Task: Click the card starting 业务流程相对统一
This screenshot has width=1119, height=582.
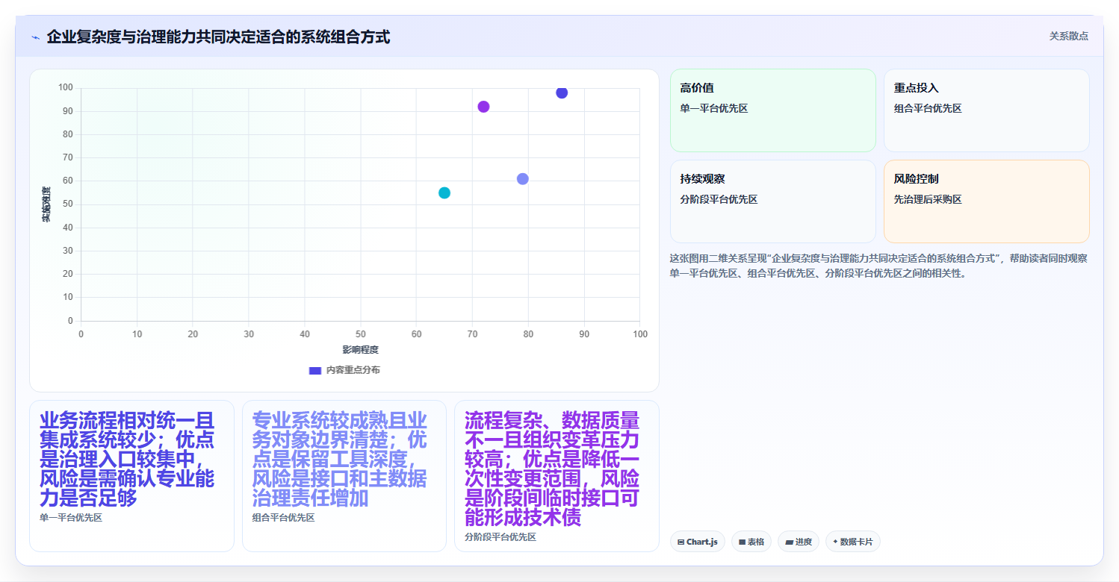Action: [131, 476]
